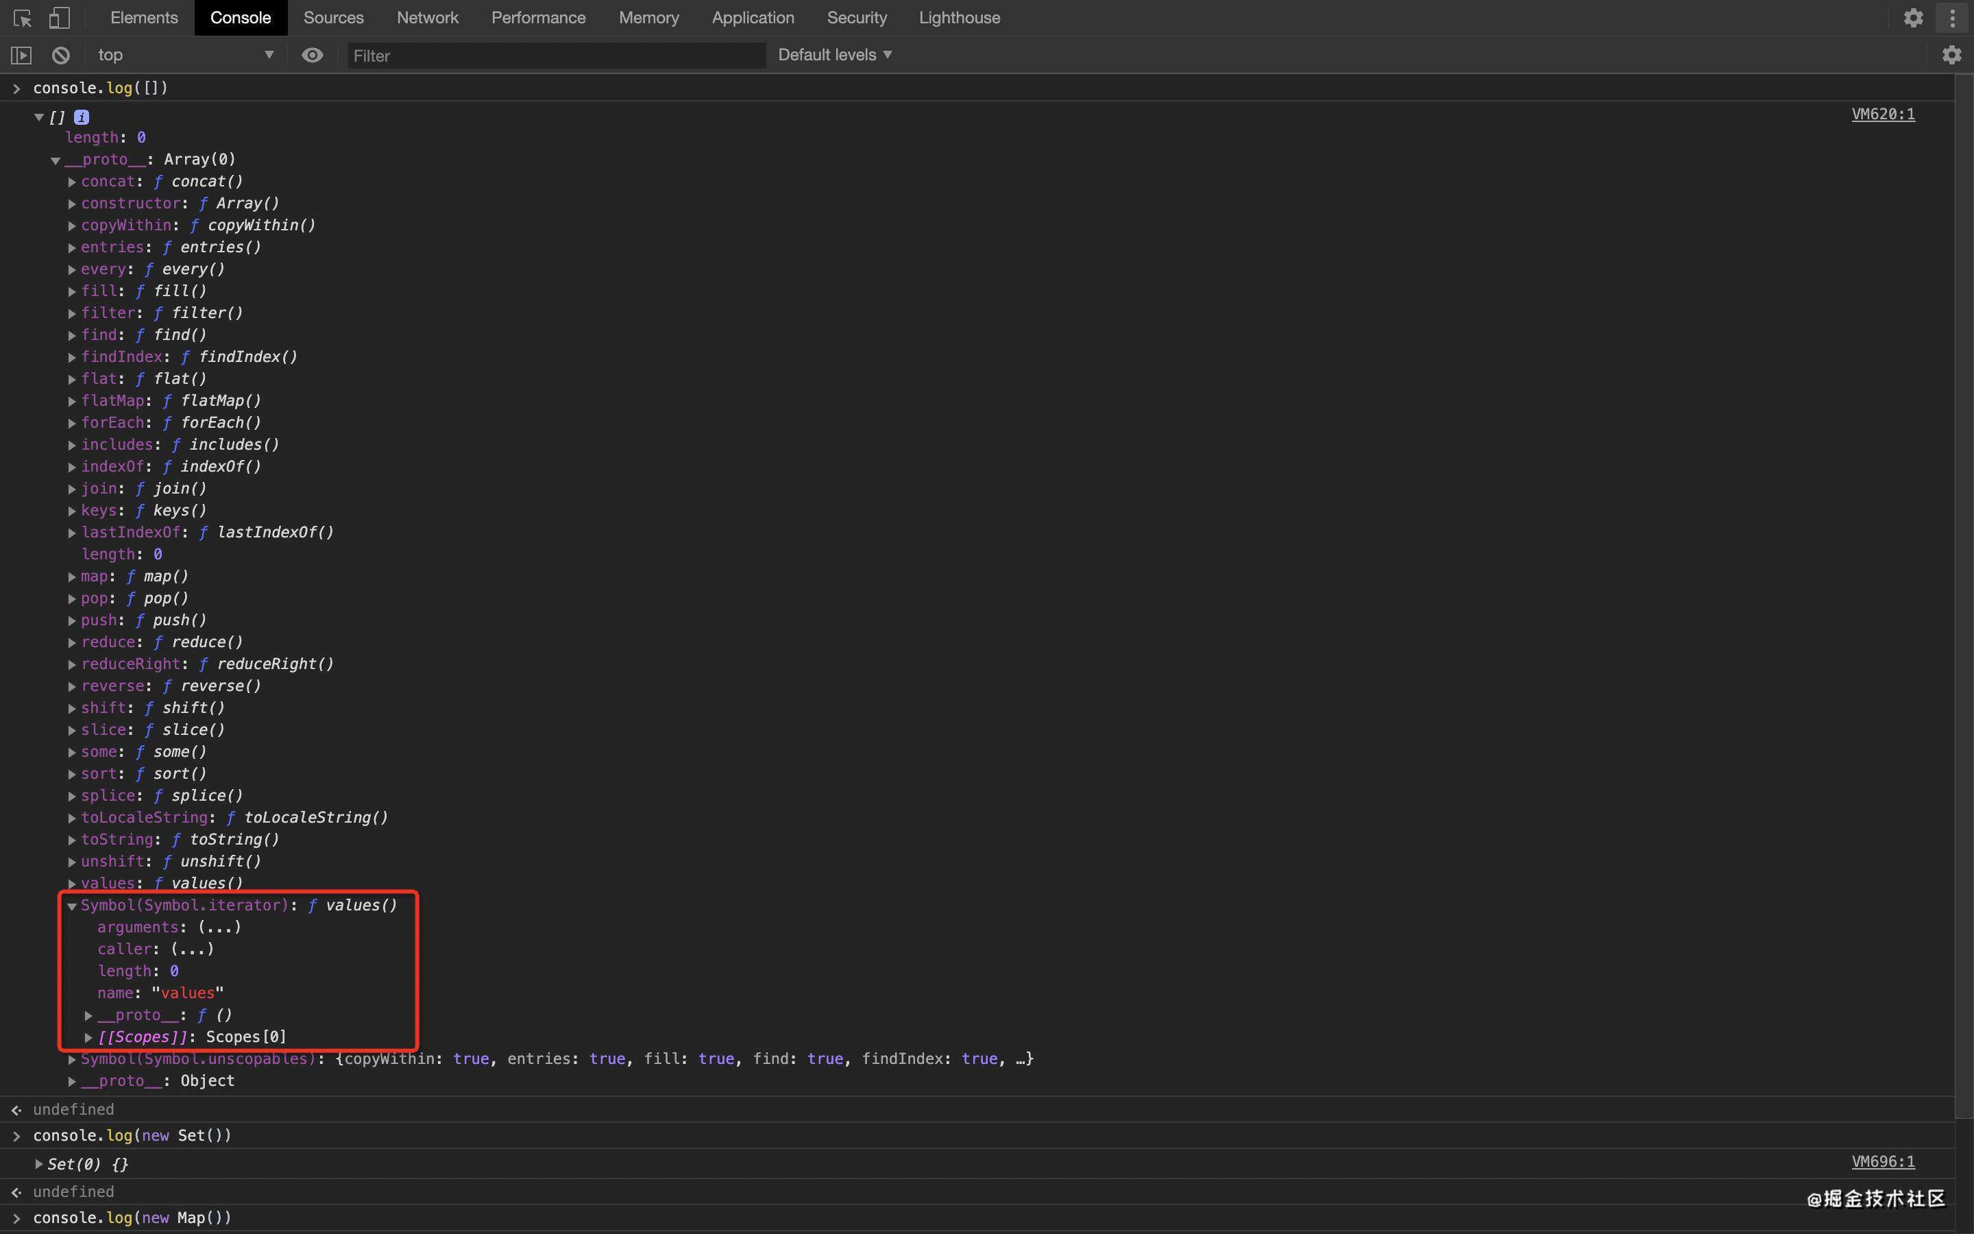Expand the __proto__: Object node
Viewport: 1974px width, 1234px height.
tap(72, 1081)
